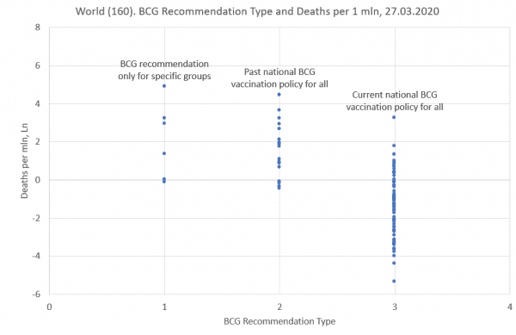Click the group 3 point near 1.8
This screenshot has width=516, height=335.
coord(394,146)
